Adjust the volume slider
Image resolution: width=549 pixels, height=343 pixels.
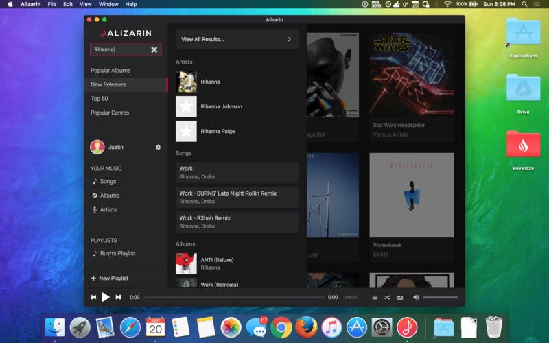click(440, 298)
